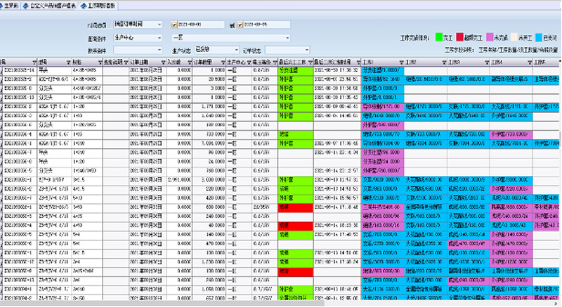Select the order quantity cell 5,000.0000
The height and width of the screenshot is (307, 562).
pyautogui.click(x=209, y=180)
